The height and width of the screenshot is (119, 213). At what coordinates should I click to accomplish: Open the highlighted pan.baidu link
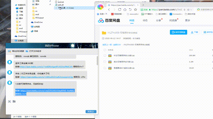click(47, 91)
